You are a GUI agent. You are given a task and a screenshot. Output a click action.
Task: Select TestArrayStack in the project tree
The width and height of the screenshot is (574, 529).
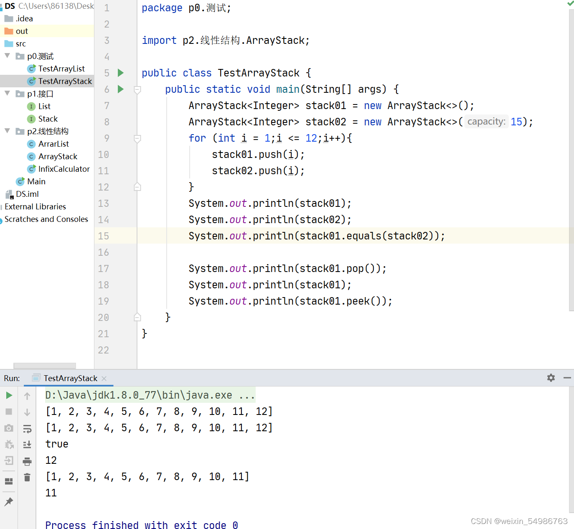click(x=65, y=81)
